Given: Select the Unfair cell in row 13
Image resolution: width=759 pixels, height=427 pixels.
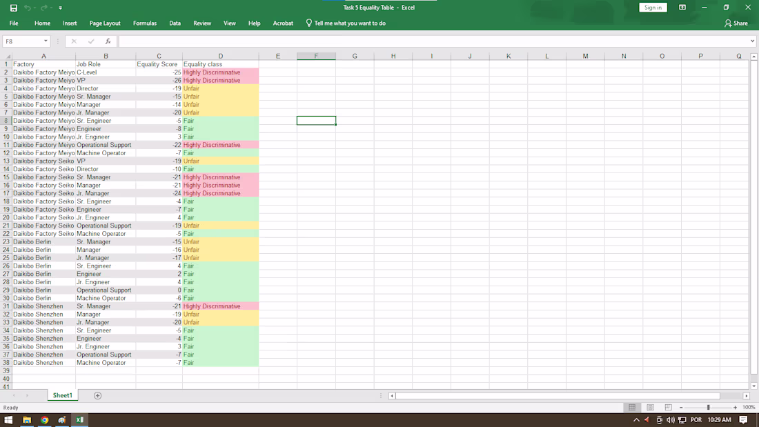Looking at the screenshot, I should click(220, 161).
